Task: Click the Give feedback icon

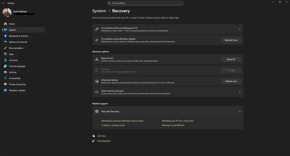Action: [93, 141]
